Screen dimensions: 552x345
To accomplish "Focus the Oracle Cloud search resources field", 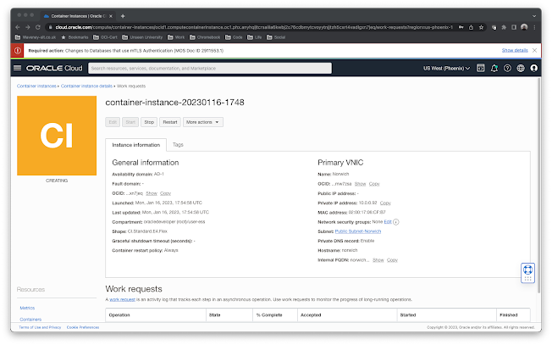I will 210,69.
